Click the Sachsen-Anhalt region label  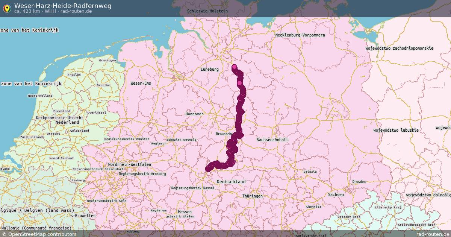272,140
